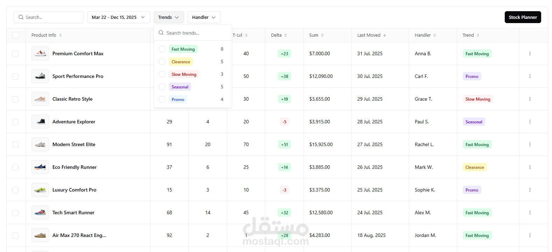This screenshot has height=252, width=552.
Task: Select the Adventure Explorer row checkbox
Action: tap(15, 122)
